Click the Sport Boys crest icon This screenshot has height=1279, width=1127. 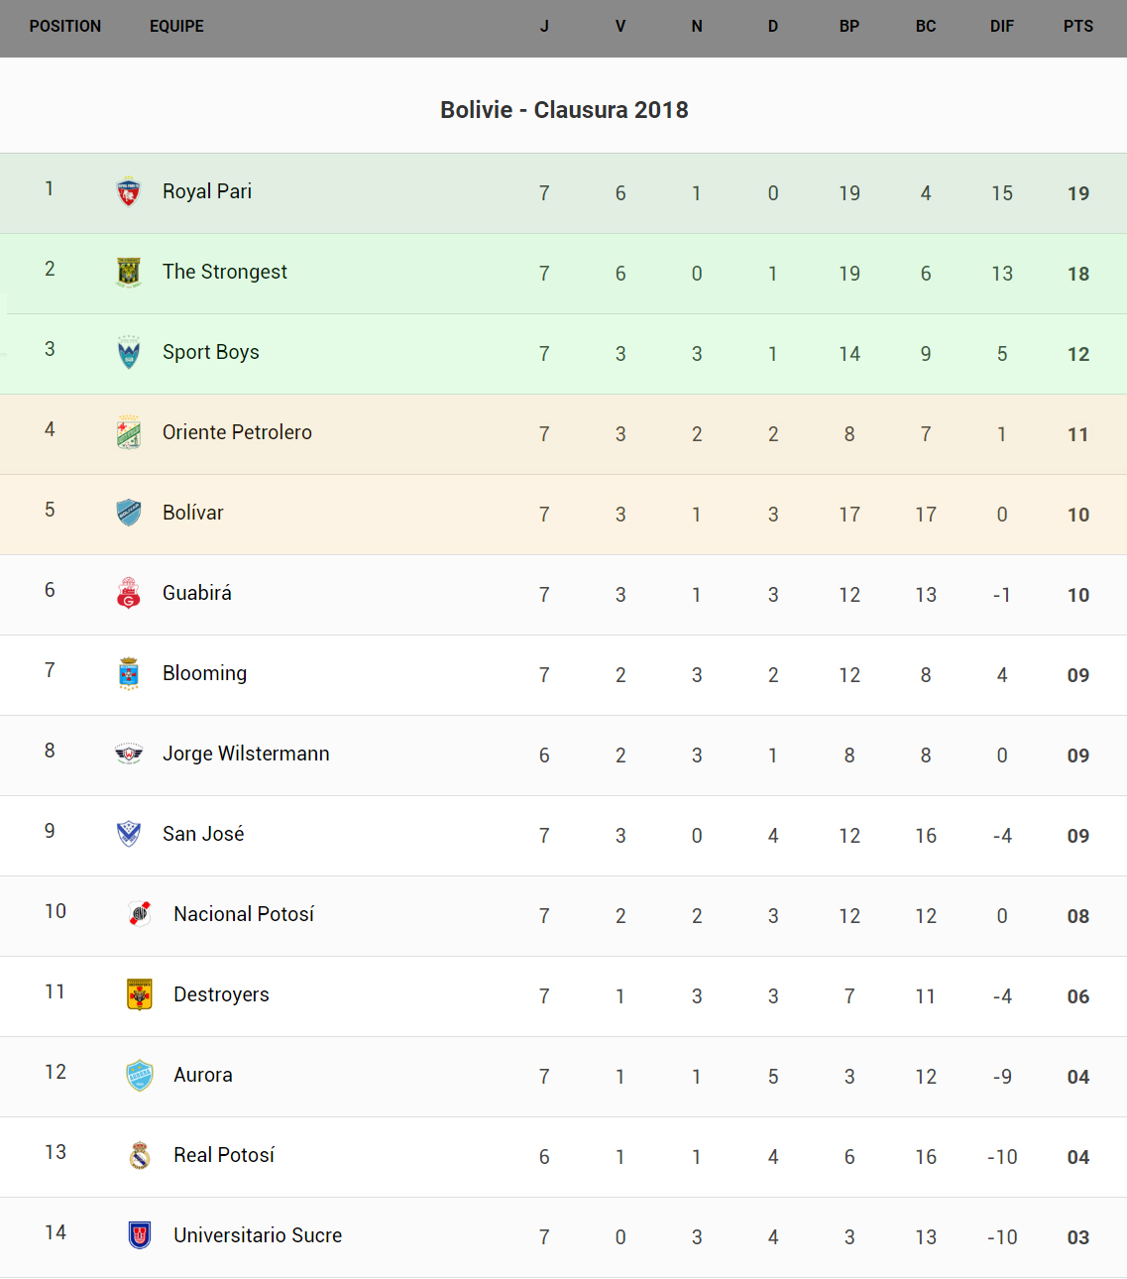point(129,352)
